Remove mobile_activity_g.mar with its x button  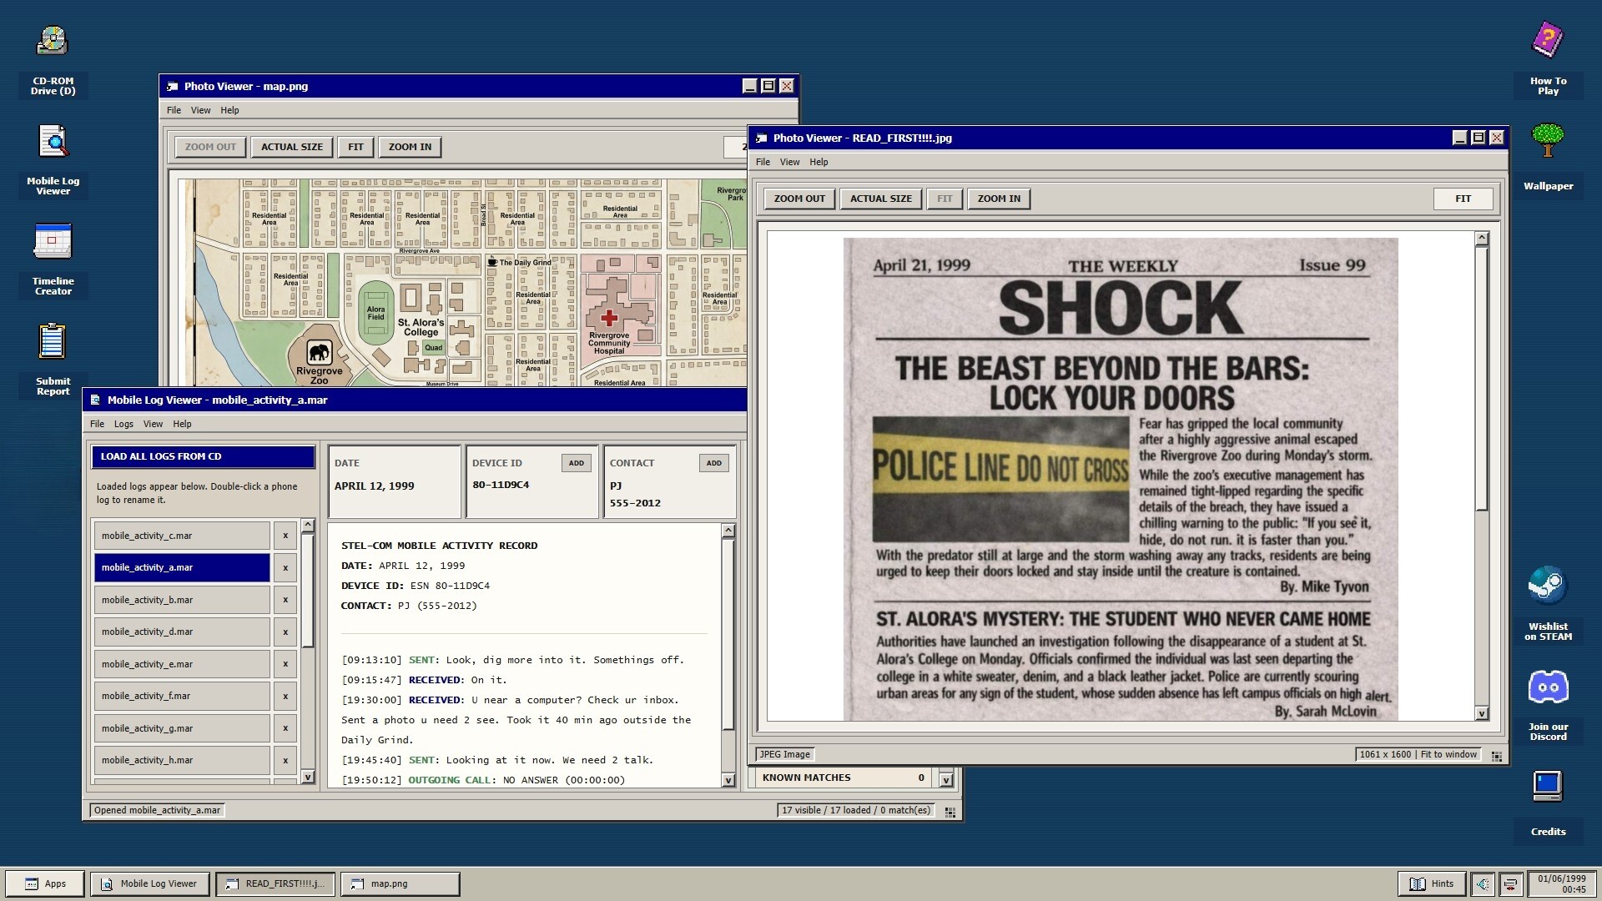click(285, 728)
